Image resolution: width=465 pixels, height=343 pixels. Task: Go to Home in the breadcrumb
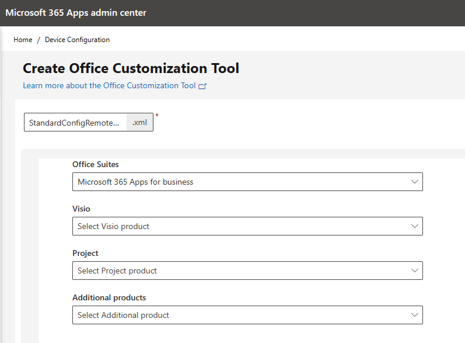(x=23, y=40)
